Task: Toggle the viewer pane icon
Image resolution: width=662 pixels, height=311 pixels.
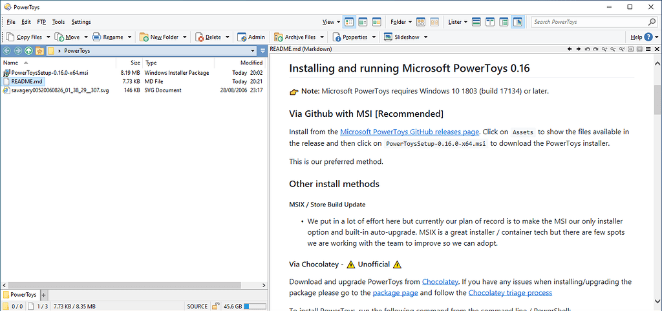Action: (x=518, y=22)
